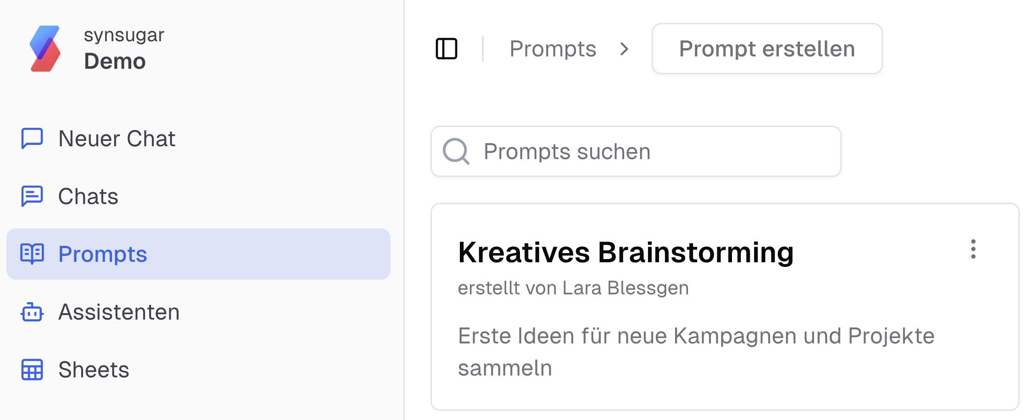Viewport: 1028px width, 420px height.
Task: Click the breadcrumb chevron after Prompts
Action: coord(626,49)
